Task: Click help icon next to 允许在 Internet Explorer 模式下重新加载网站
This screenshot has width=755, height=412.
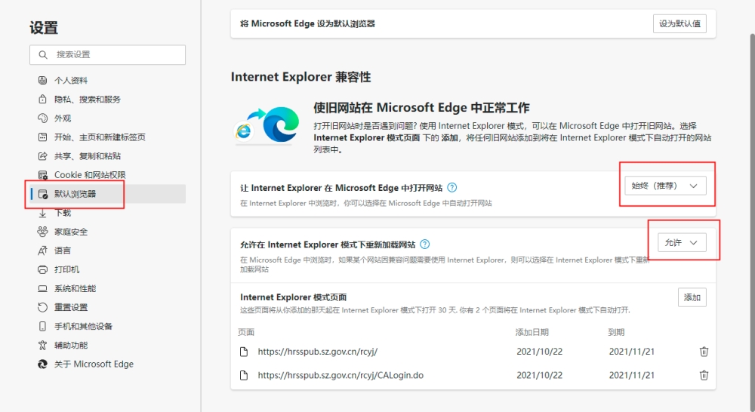Action: (x=424, y=244)
